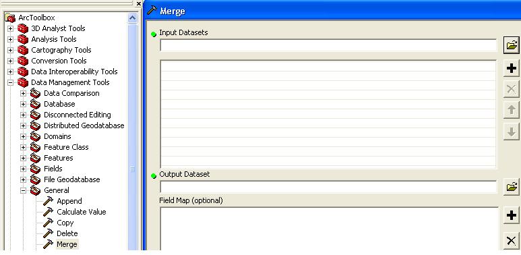Select the Delete tool label
Viewport: 521px width, 255px height.
[67, 233]
